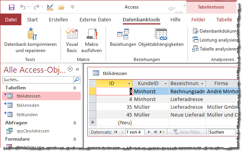Run Datenbank komprimieren und reparieren

tap(30, 40)
